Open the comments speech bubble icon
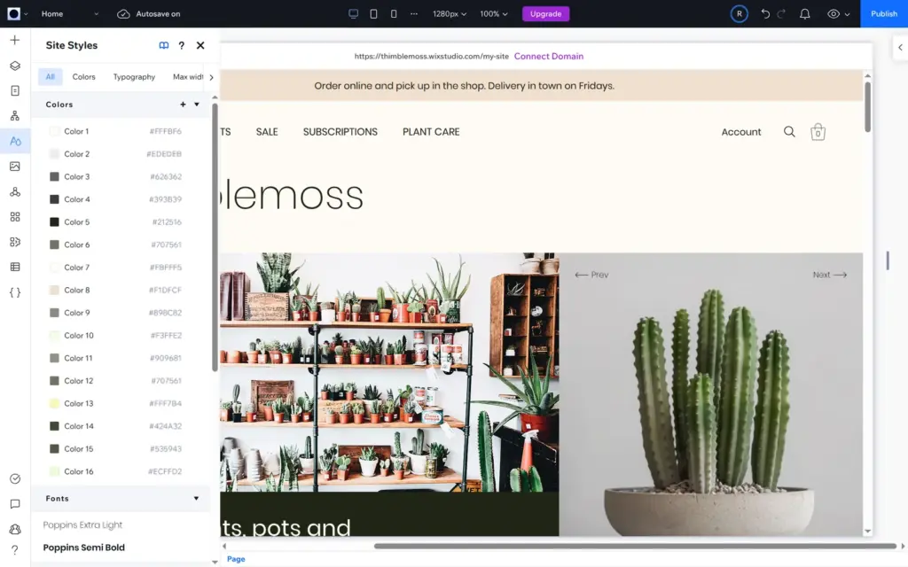Viewport: 908px width, 567px height. pos(15,504)
